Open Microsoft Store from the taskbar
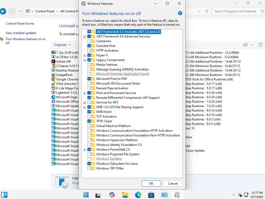The height and width of the screenshot is (199, 265). click(151, 195)
